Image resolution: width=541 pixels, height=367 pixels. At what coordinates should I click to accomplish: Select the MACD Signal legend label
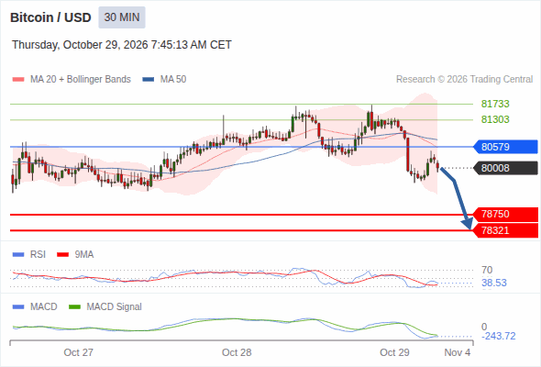[115, 307]
